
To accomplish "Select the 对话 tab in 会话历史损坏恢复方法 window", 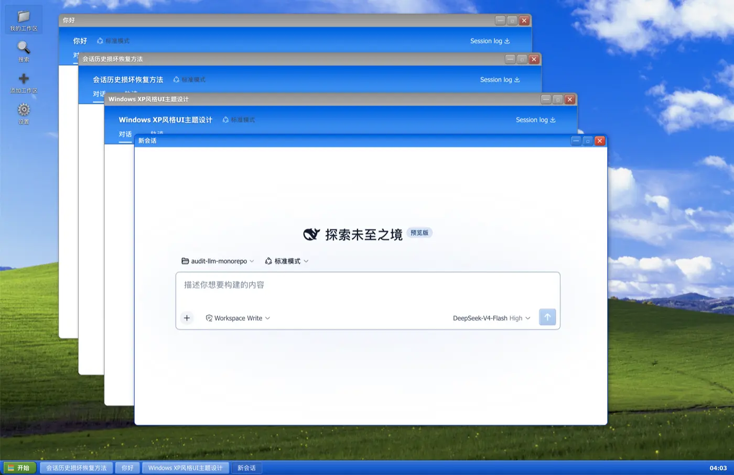I will (x=99, y=94).
